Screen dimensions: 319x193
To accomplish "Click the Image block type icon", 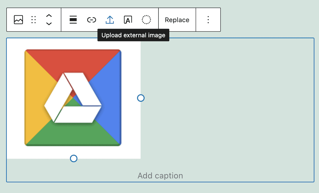I will [x=18, y=20].
